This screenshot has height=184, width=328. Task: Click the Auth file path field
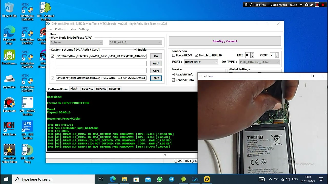[101, 63]
